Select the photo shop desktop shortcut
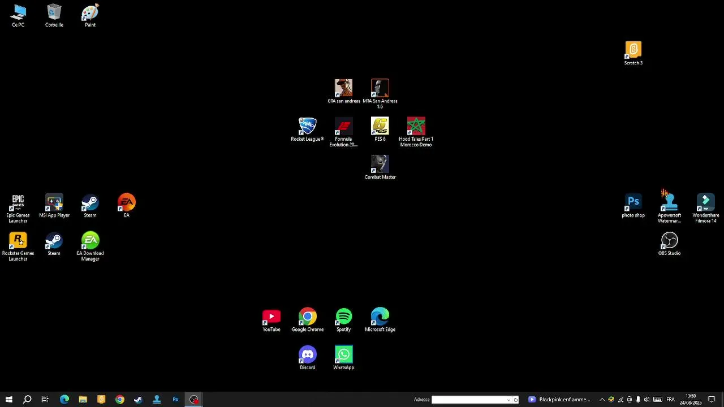The width and height of the screenshot is (724, 407). (x=633, y=206)
